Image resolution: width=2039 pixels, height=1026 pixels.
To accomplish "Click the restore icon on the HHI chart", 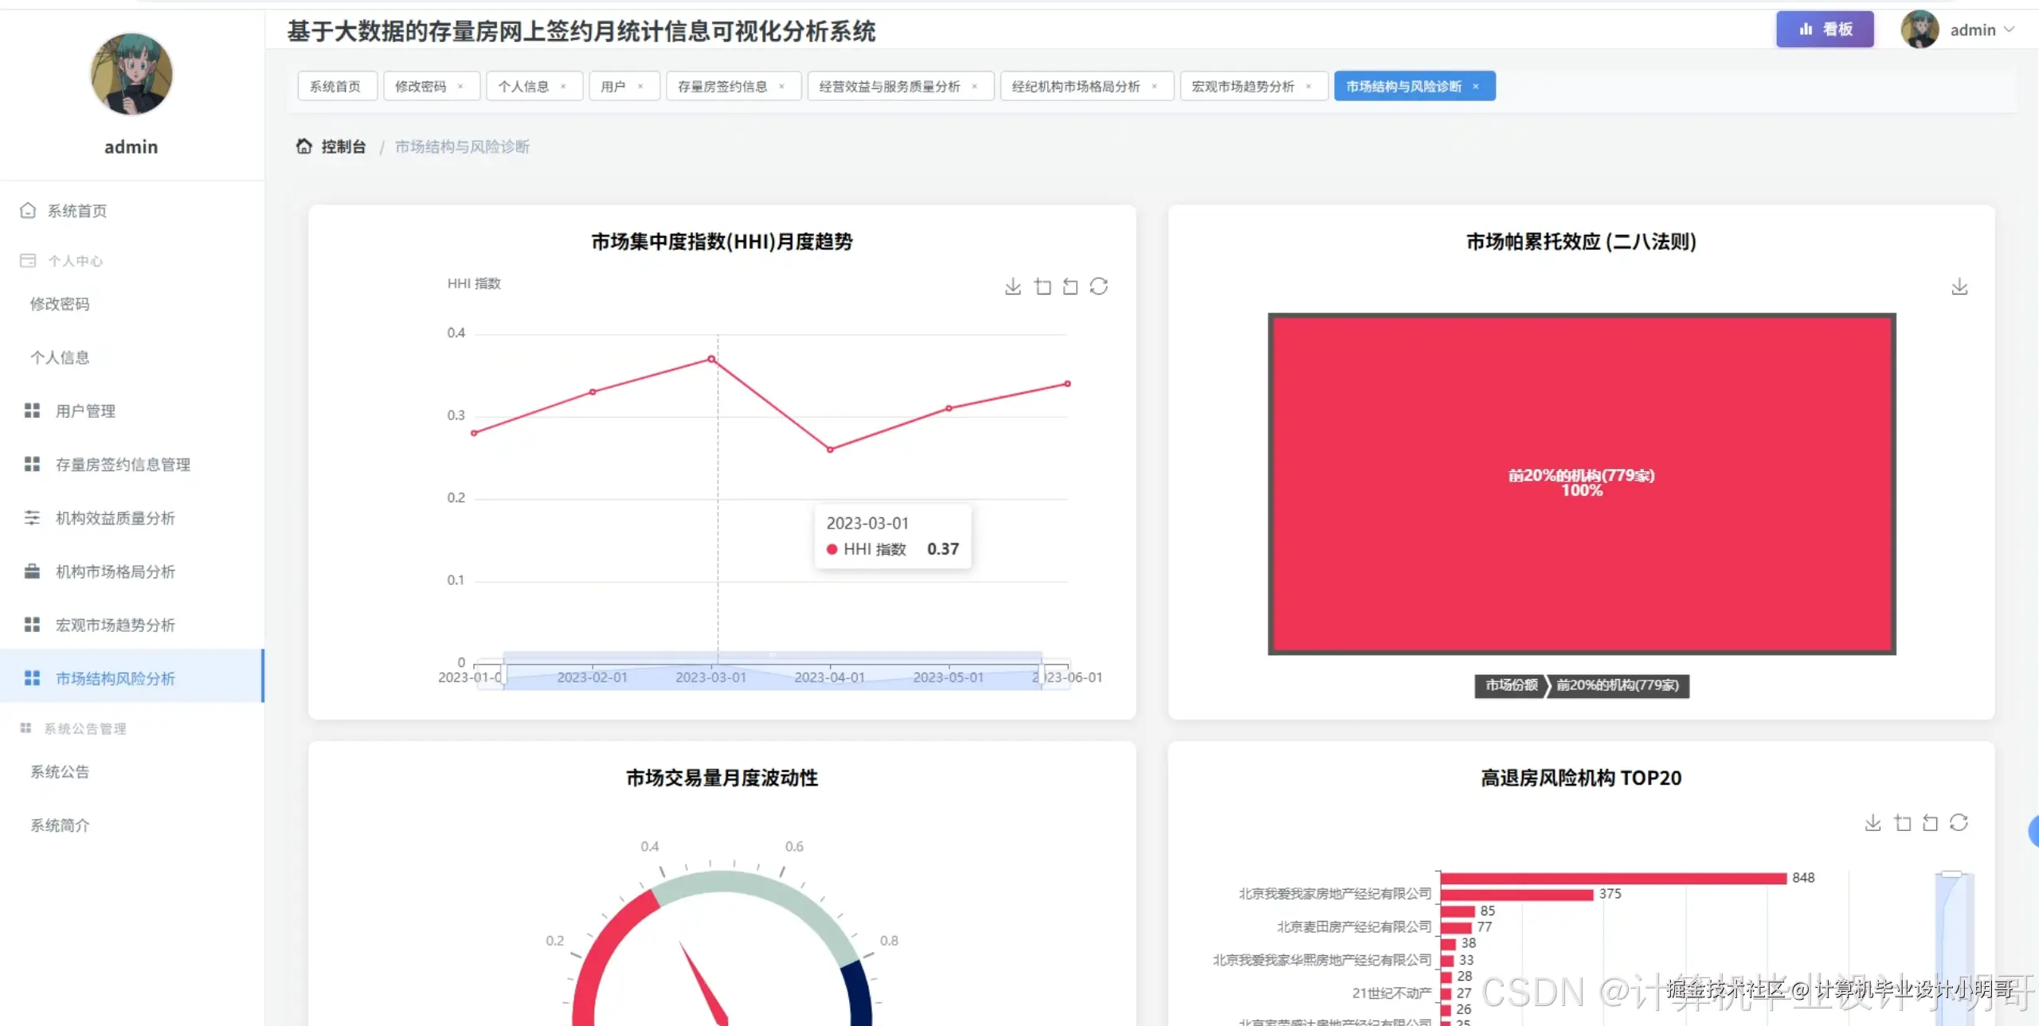I will pyautogui.click(x=1100, y=287).
